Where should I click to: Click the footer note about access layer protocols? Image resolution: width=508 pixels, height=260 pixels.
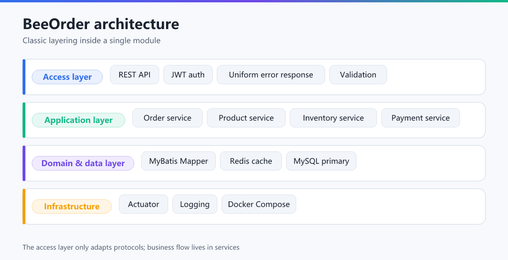click(x=131, y=247)
